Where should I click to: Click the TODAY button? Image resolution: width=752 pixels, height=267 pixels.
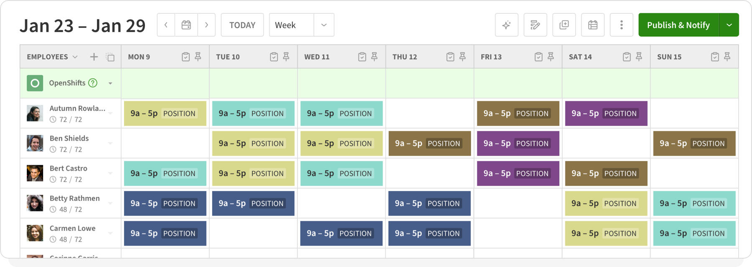coord(242,25)
